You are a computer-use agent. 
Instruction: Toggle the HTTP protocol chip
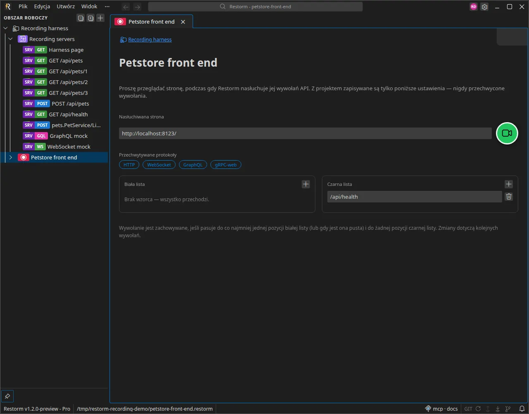click(x=129, y=165)
